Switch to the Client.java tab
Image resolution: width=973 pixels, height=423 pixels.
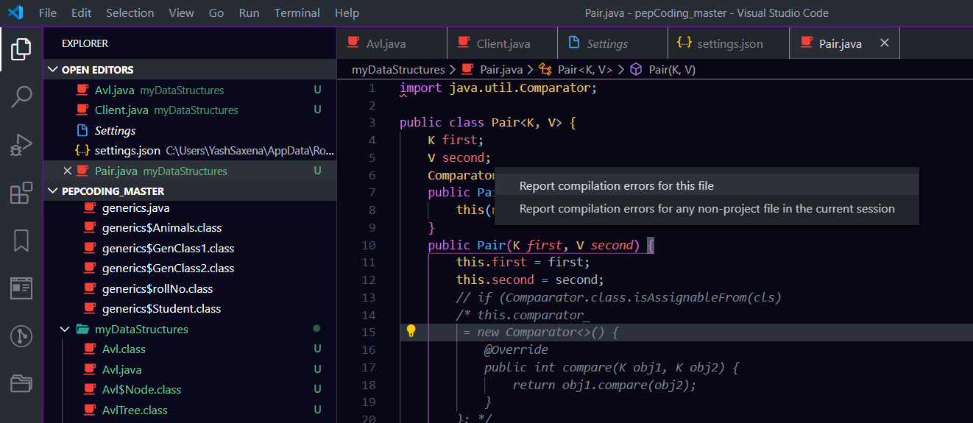[x=502, y=43]
